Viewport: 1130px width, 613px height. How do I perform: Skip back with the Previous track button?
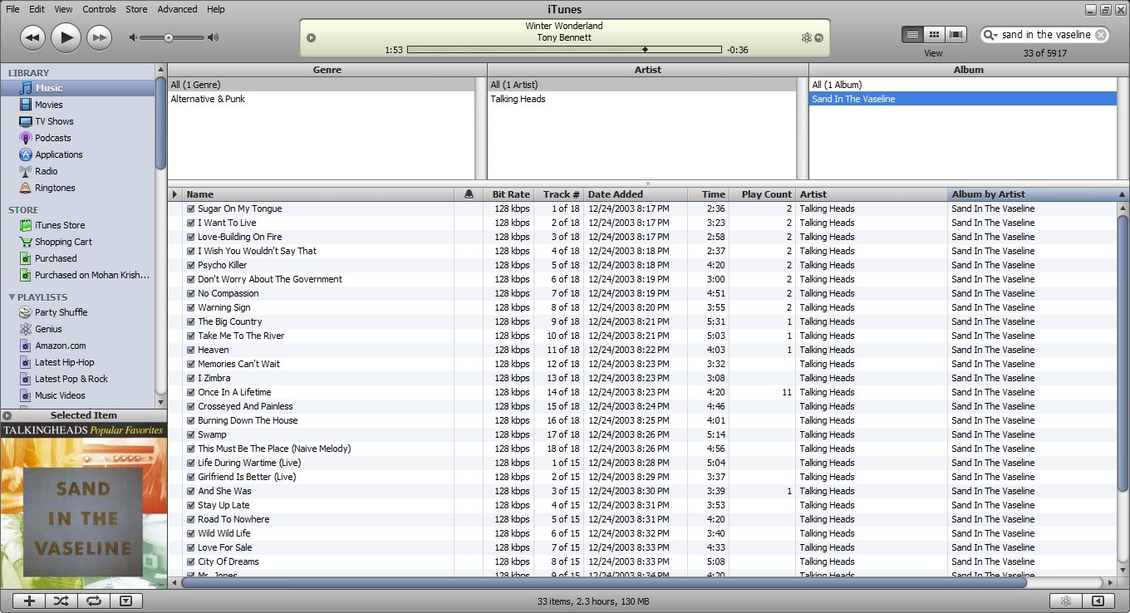(x=32, y=37)
